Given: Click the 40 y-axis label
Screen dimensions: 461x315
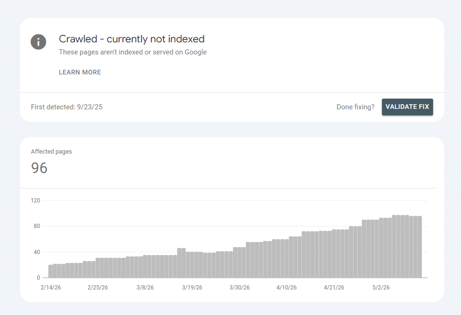Looking at the screenshot, I should tap(37, 252).
